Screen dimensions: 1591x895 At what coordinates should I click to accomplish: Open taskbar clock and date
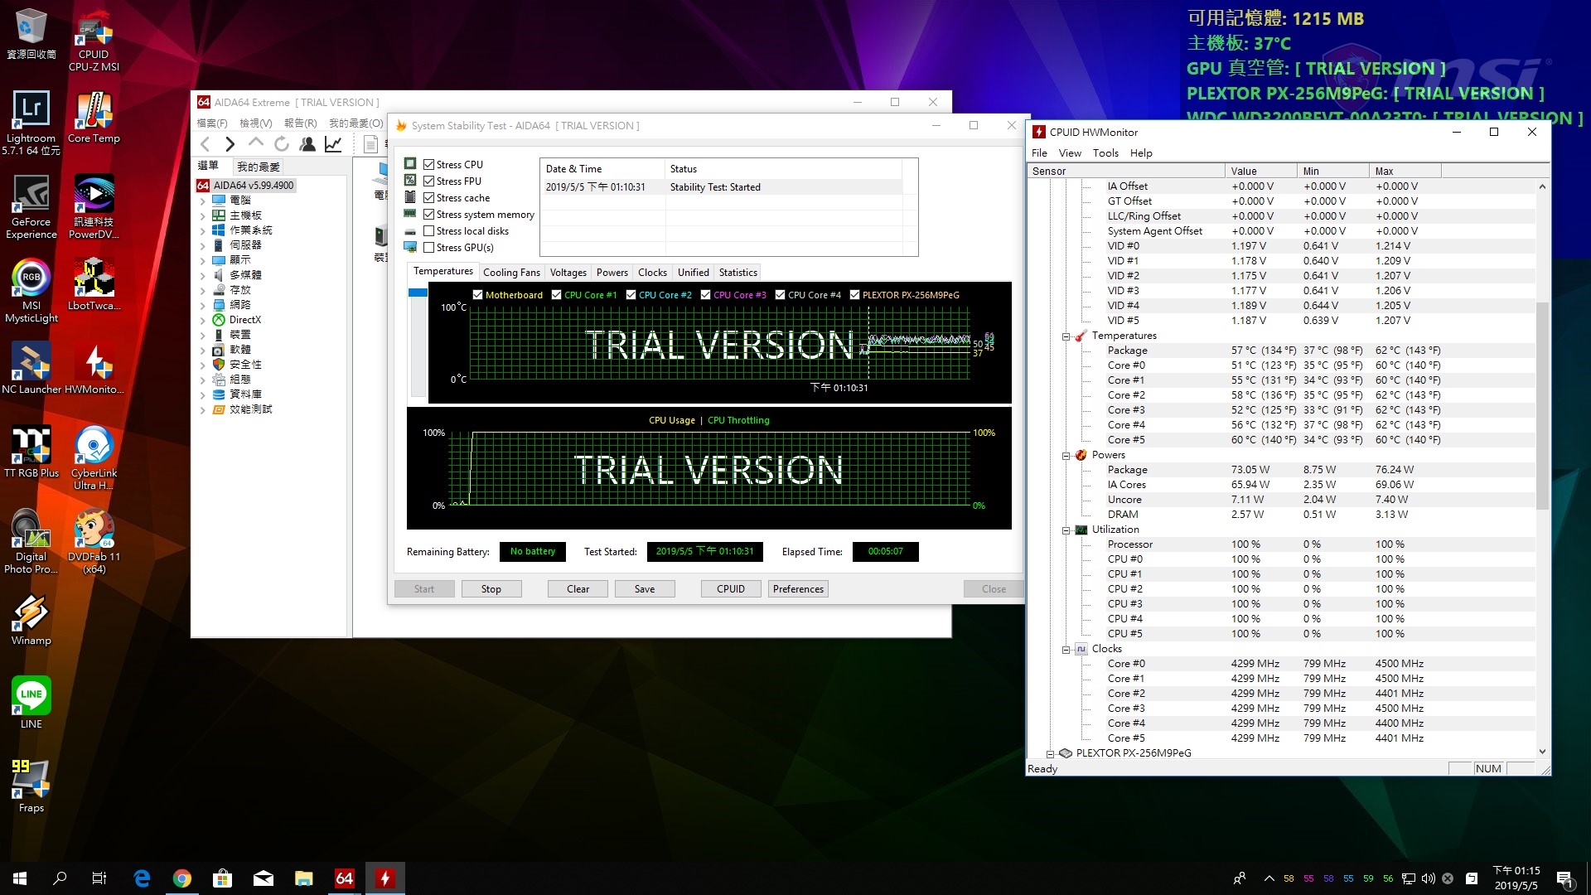tap(1516, 878)
